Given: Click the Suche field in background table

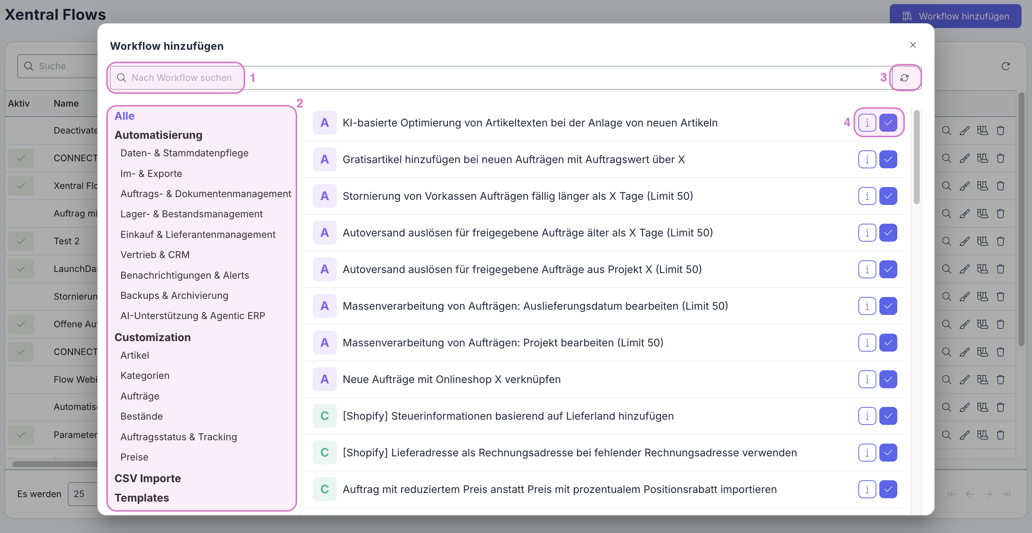Looking at the screenshot, I should tap(57, 66).
